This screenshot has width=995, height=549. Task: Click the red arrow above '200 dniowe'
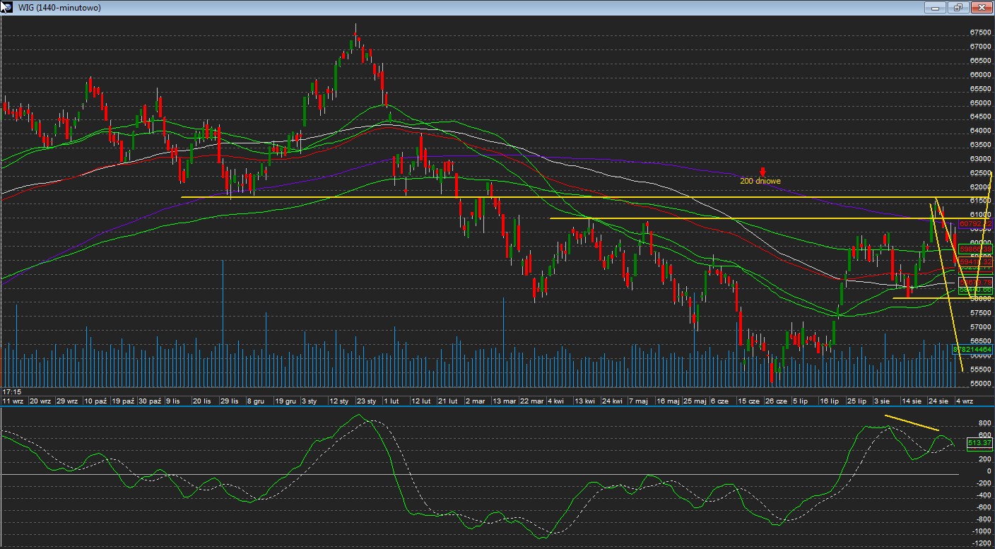763,172
